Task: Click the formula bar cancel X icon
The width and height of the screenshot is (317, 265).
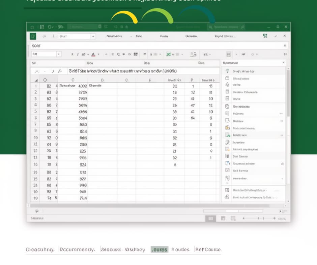Action: 37,71
